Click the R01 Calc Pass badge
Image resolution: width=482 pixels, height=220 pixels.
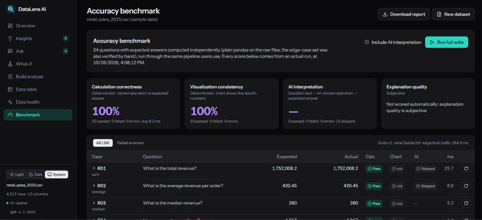coord(374,169)
